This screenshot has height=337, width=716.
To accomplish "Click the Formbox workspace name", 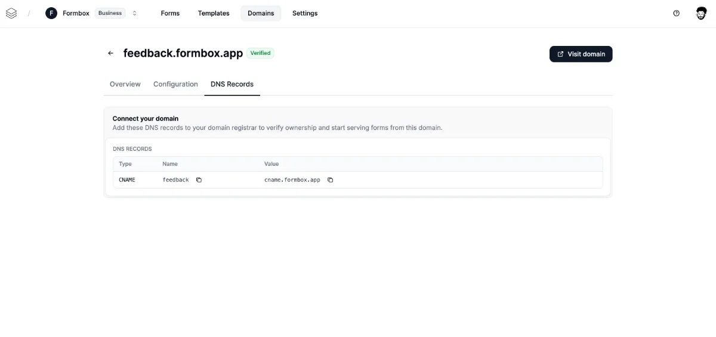I will pos(76,13).
